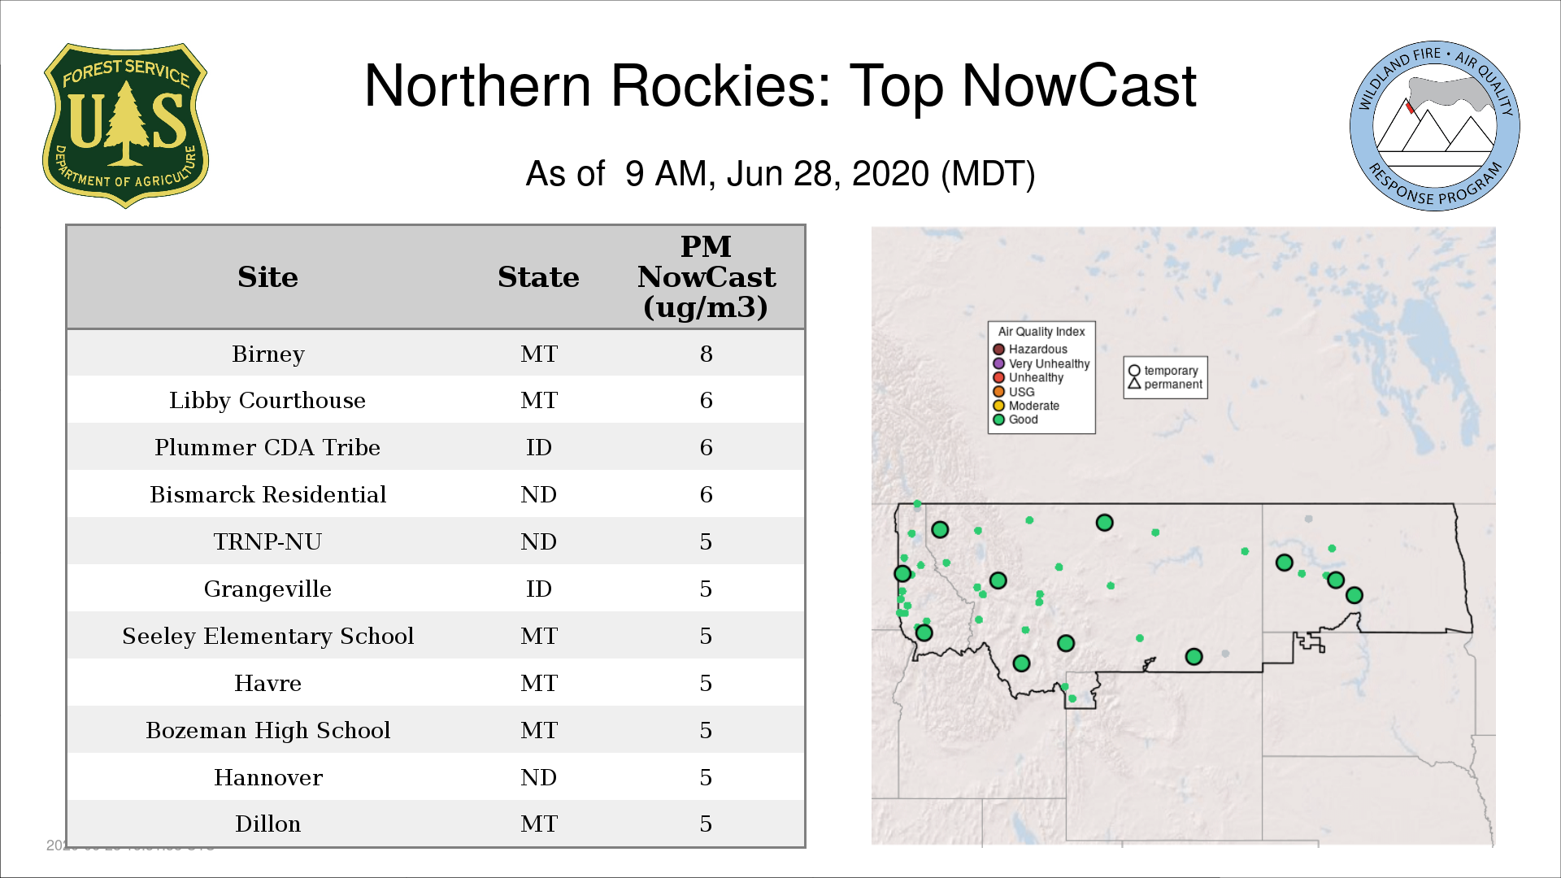Click the Air Quality Index legend title
The width and height of the screenshot is (1561, 878).
(1041, 332)
